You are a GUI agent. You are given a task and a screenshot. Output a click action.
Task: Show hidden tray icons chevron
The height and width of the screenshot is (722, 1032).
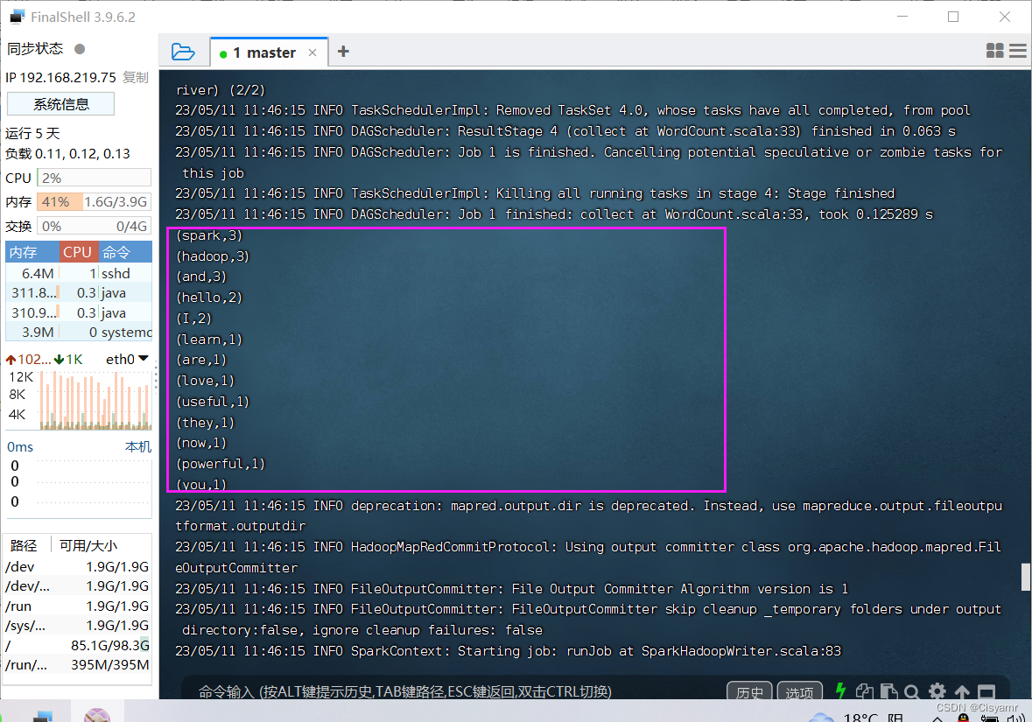point(937,718)
